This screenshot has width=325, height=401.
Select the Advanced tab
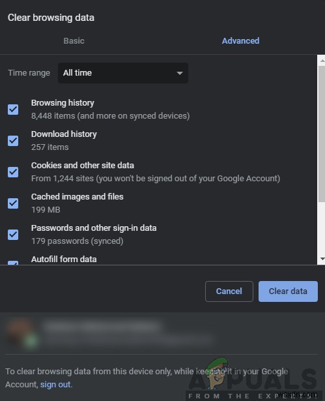[240, 40]
